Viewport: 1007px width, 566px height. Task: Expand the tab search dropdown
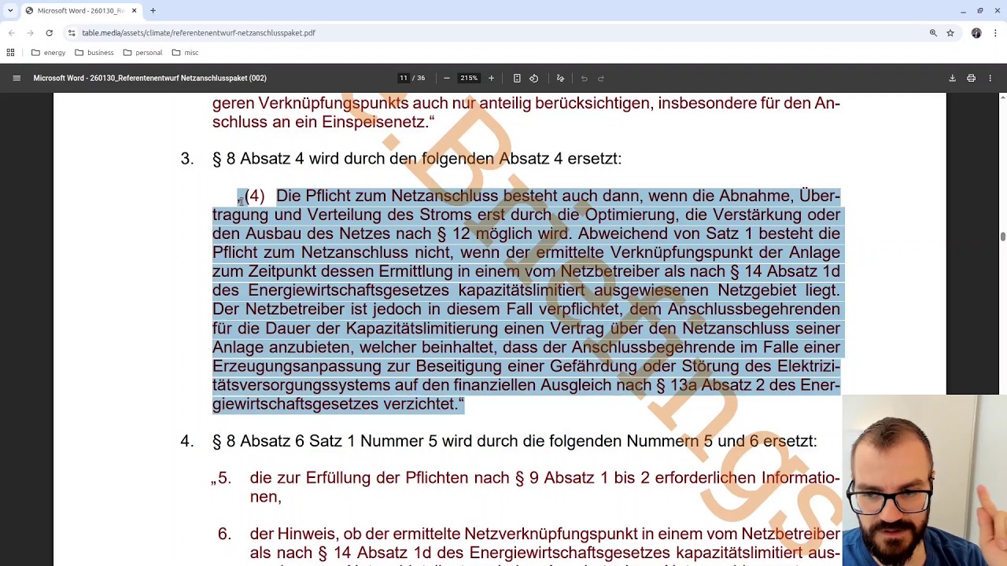click(10, 10)
